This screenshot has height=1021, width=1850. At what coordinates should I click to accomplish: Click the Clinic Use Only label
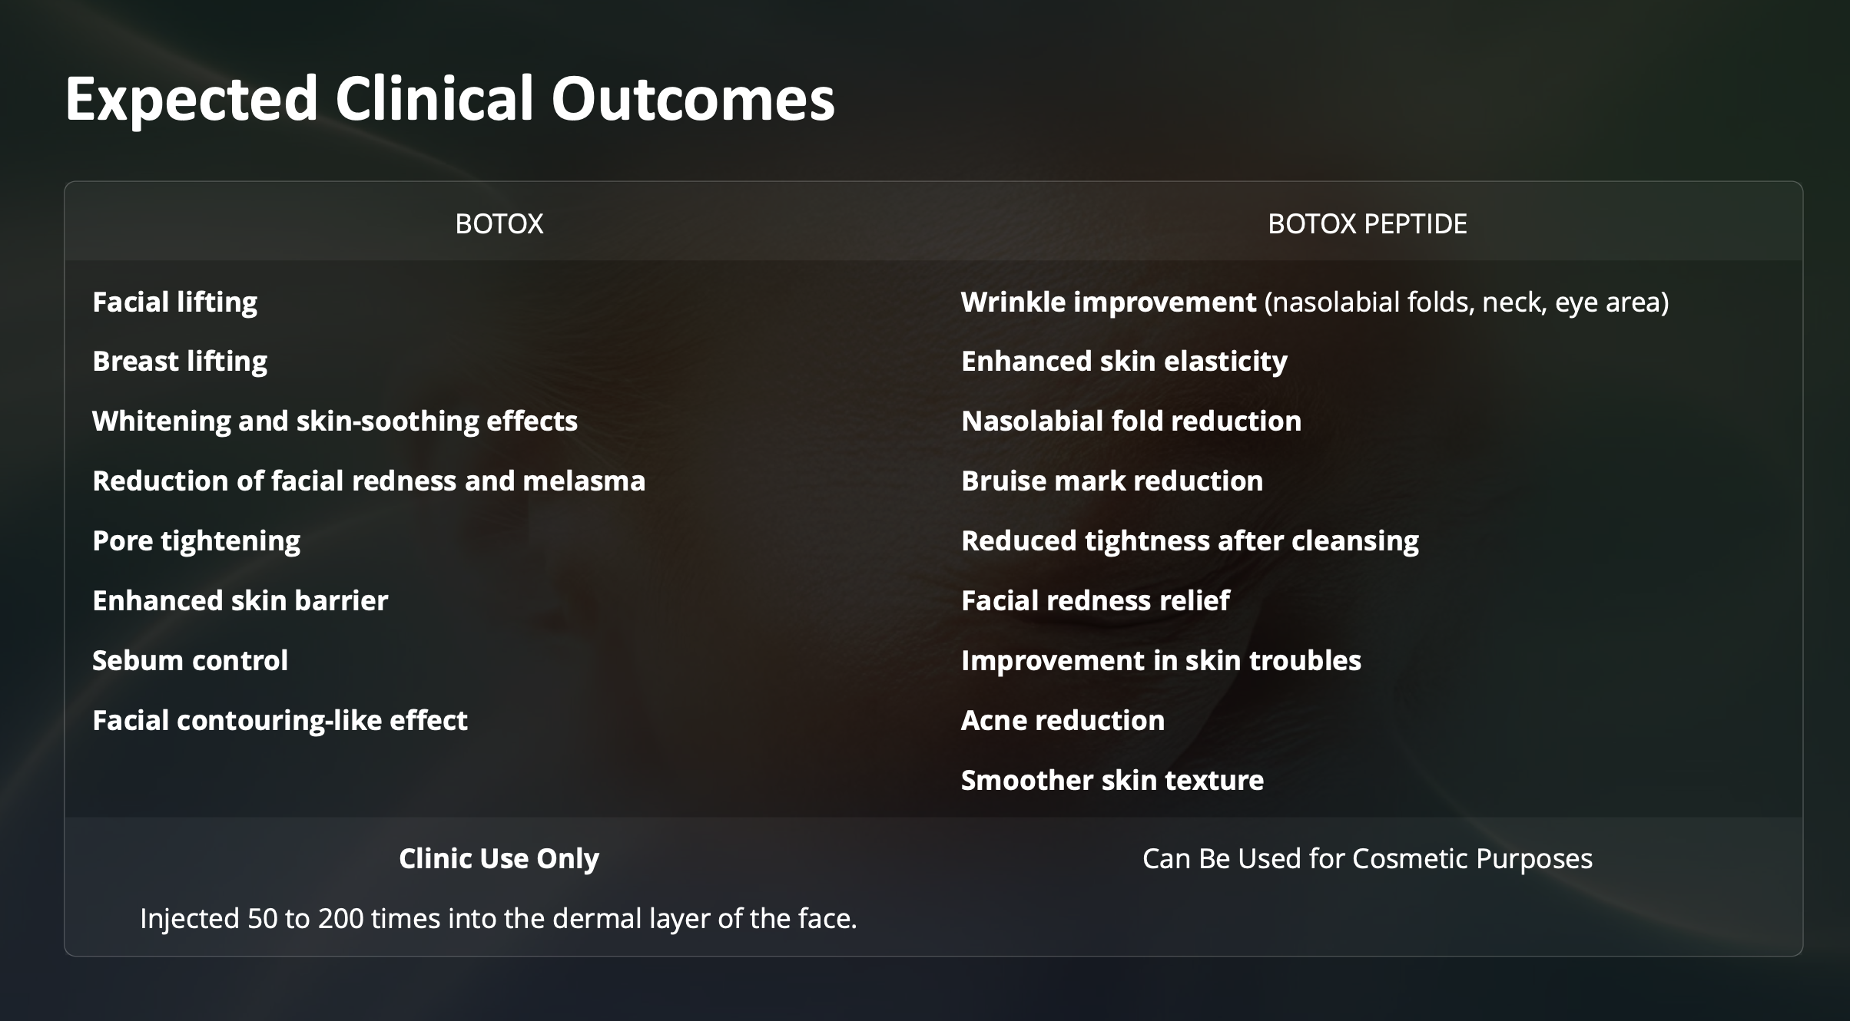point(499,859)
